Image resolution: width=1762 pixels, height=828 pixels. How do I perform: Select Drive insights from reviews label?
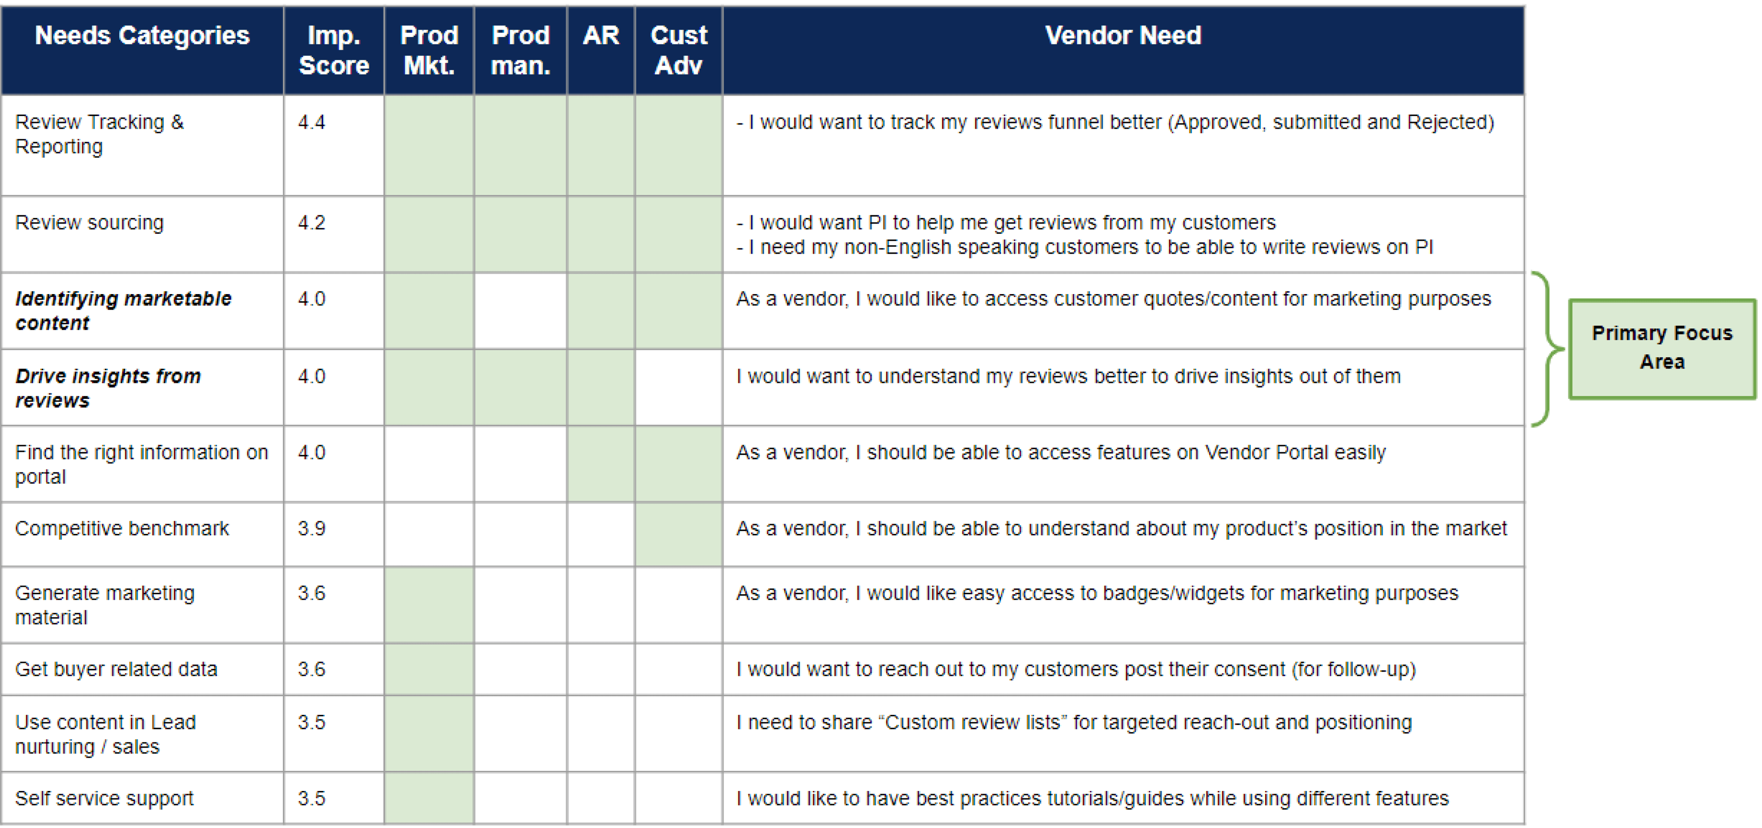point(108,388)
